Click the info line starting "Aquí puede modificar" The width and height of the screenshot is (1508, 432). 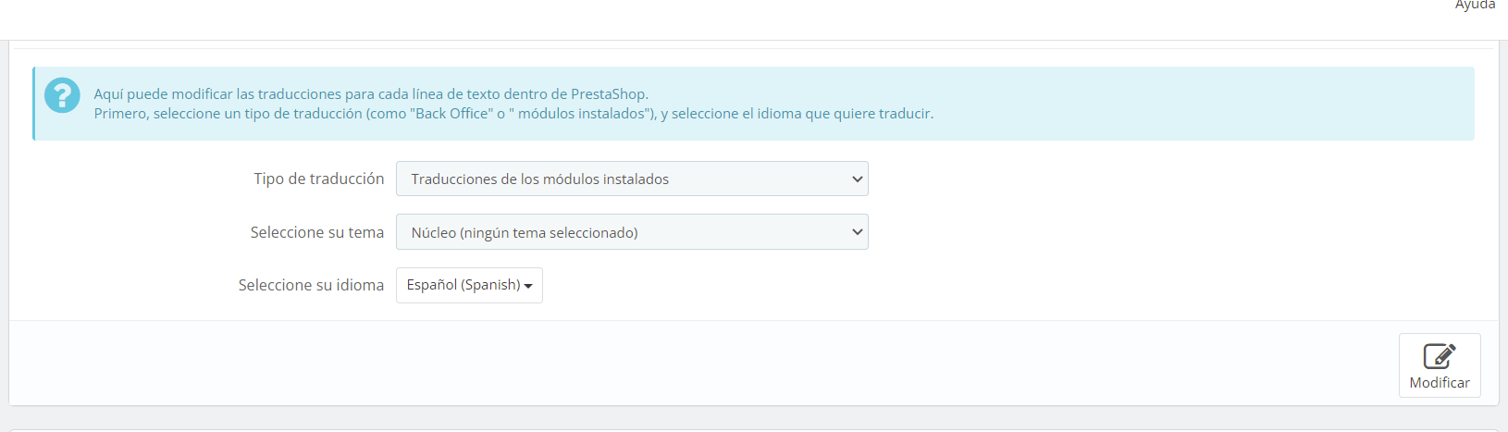pyautogui.click(x=371, y=93)
